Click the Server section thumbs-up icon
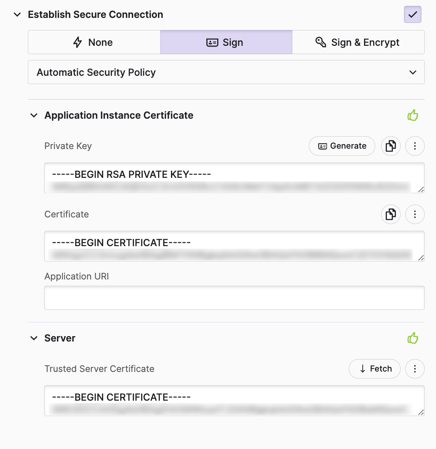This screenshot has height=449, width=436. coord(413,338)
